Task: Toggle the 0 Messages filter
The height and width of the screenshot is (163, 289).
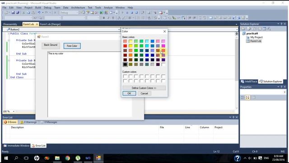Action: coord(49,122)
